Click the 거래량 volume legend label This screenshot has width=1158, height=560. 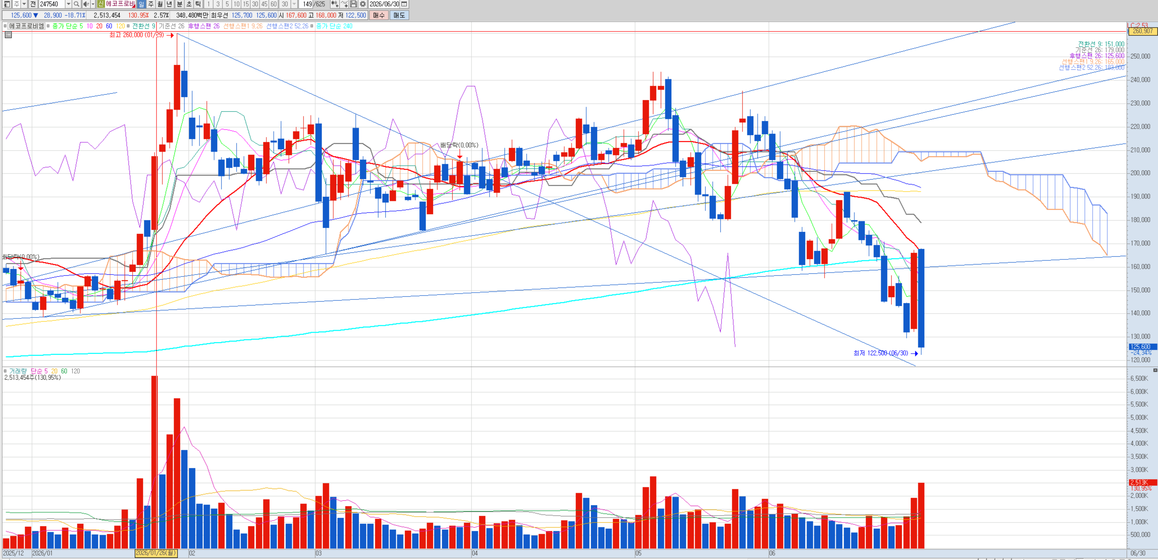18,371
